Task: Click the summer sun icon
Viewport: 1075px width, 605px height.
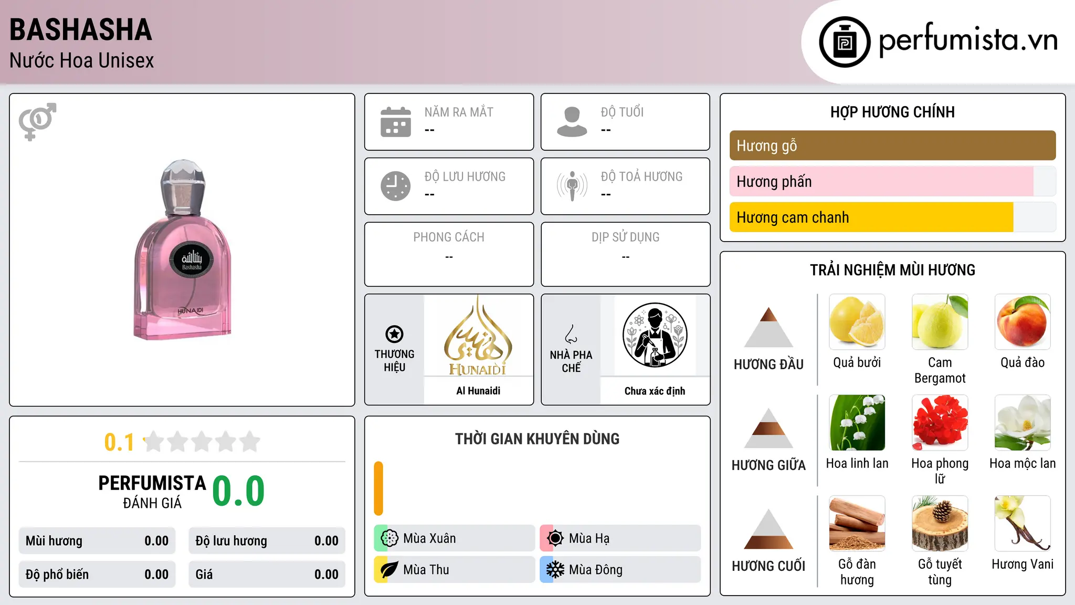Action: (555, 538)
